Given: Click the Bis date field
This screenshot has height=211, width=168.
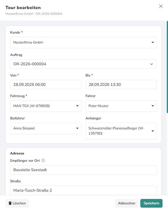Looking at the screenshot, I should (121, 85).
